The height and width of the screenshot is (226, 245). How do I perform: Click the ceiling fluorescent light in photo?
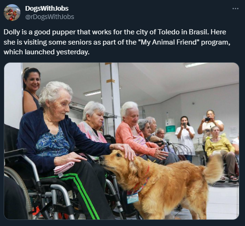click(x=196, y=65)
